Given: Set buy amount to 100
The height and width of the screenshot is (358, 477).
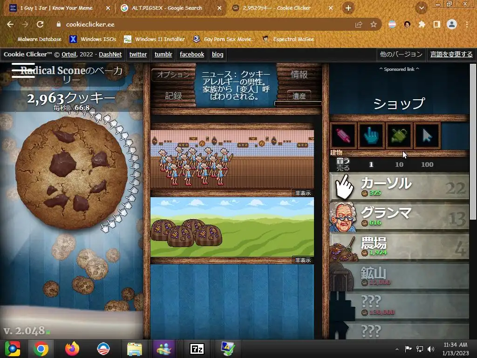Looking at the screenshot, I should coord(427,165).
